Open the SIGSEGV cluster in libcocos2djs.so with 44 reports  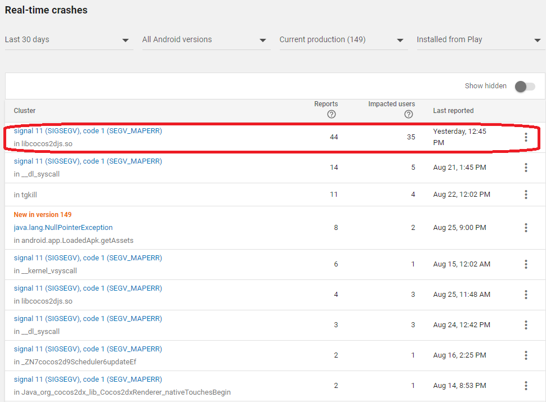(x=88, y=131)
